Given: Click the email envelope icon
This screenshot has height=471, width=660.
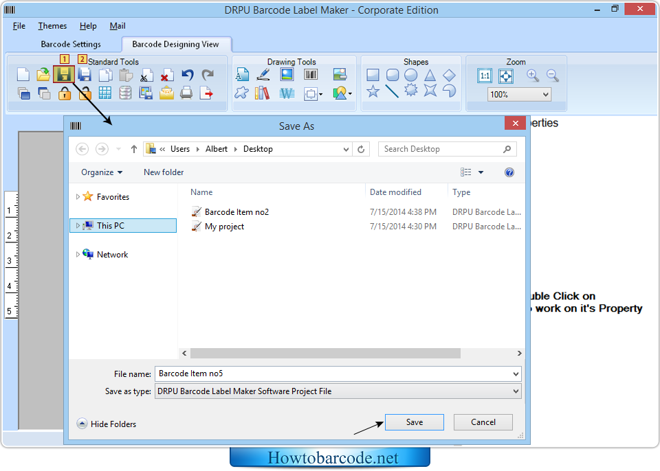Looking at the screenshot, I should [166, 93].
